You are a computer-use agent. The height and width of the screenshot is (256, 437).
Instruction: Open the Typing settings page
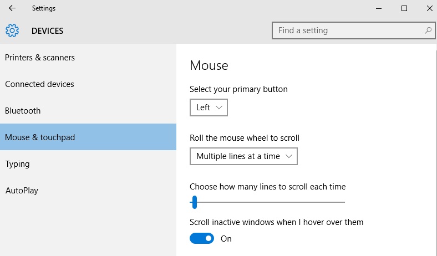click(17, 164)
